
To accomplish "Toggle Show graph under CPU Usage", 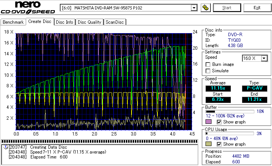I will [x=219, y=144].
